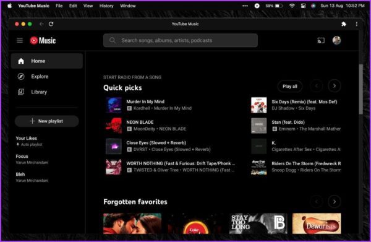Open the History menu
The width and height of the screenshot is (371, 242).
pyautogui.click(x=106, y=6)
